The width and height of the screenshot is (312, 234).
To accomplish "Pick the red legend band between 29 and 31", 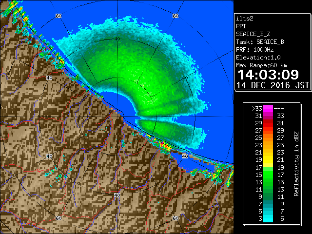I will [268, 123].
